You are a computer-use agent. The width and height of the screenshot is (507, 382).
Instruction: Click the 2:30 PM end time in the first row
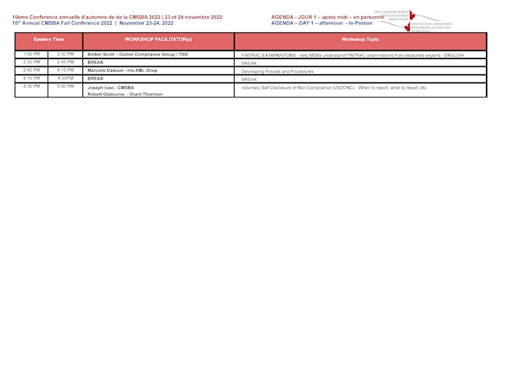tap(65, 54)
